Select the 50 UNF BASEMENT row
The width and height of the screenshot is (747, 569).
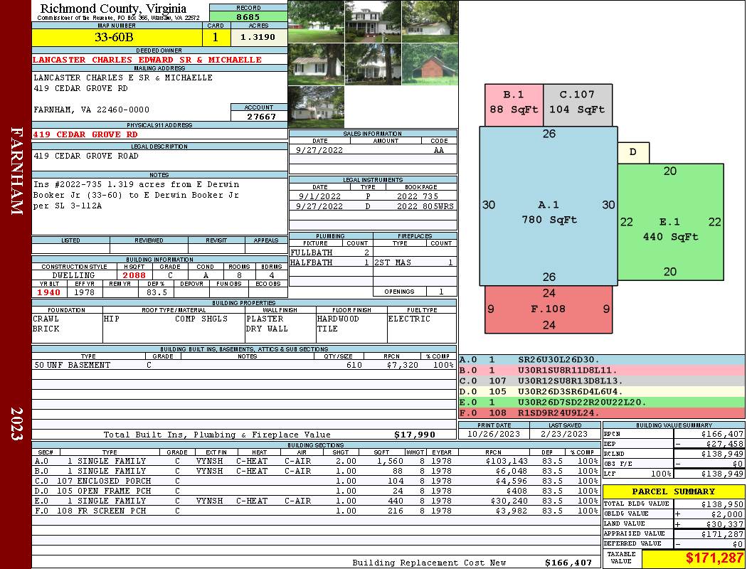click(x=244, y=365)
